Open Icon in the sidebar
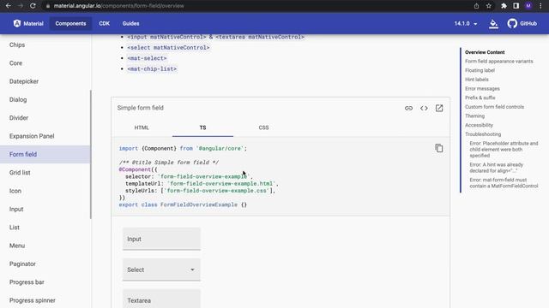 coord(45,191)
